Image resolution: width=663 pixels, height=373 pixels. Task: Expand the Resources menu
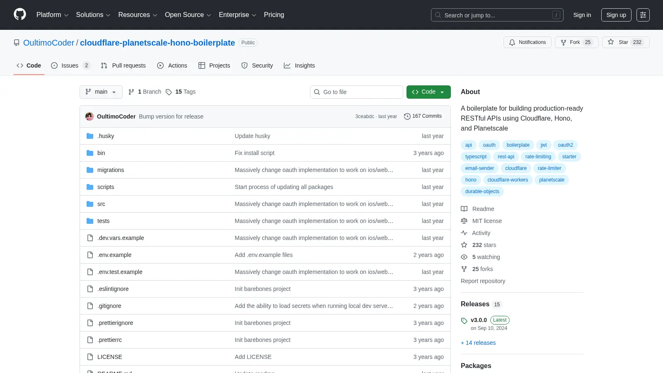tap(138, 15)
